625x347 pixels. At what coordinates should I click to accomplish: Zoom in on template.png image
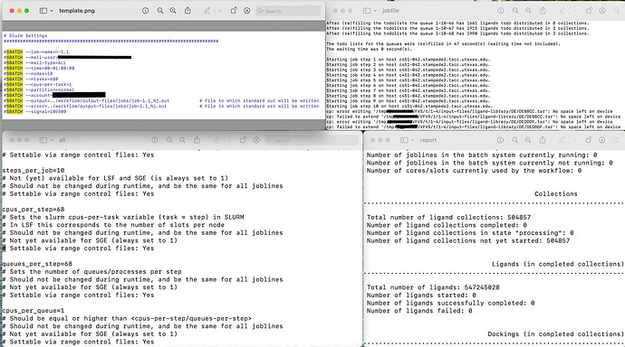point(173,11)
